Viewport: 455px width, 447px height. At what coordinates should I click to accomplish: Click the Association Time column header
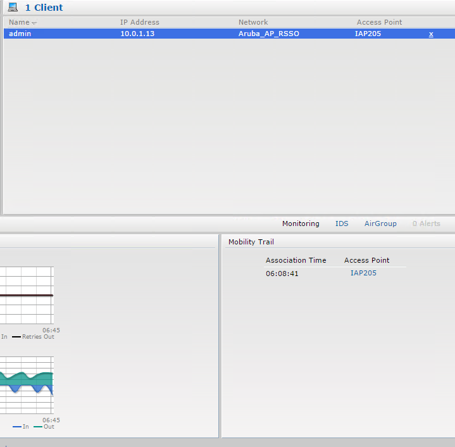[296, 260]
